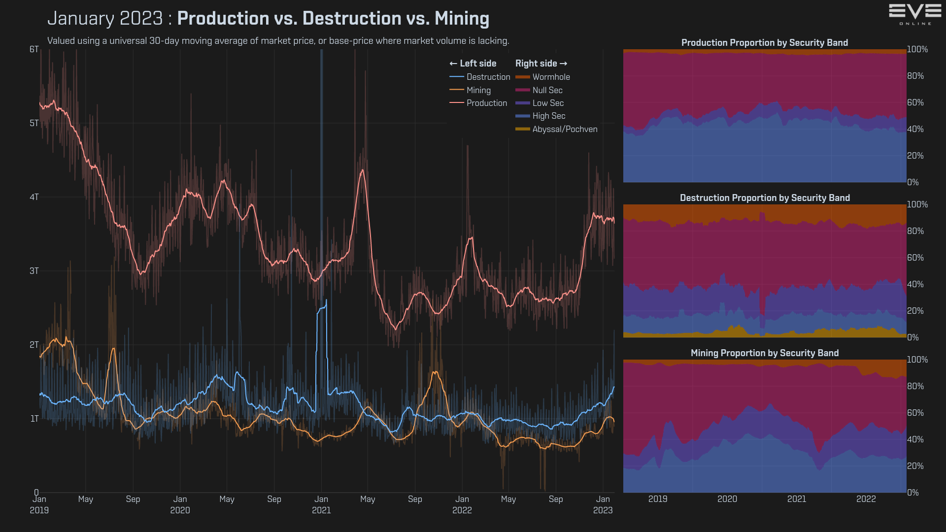946x532 pixels.
Task: Click the Wormhole legend color swatch
Action: [x=523, y=77]
